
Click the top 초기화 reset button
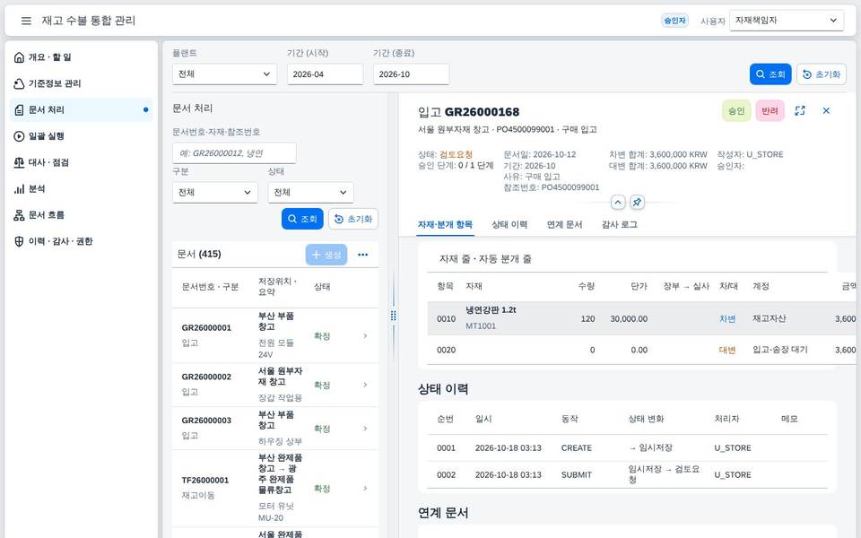tap(822, 74)
